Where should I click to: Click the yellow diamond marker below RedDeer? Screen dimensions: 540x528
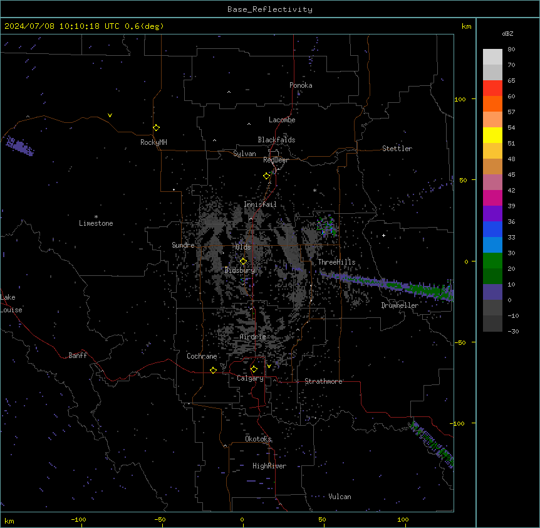tap(266, 176)
